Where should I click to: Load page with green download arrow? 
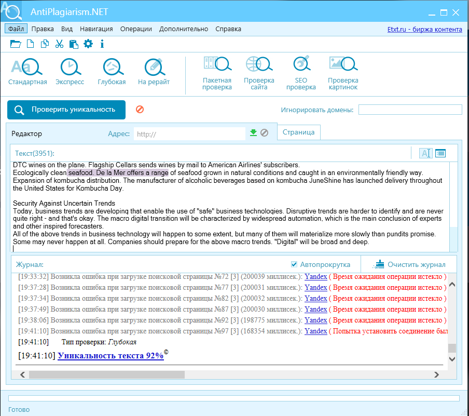253,133
